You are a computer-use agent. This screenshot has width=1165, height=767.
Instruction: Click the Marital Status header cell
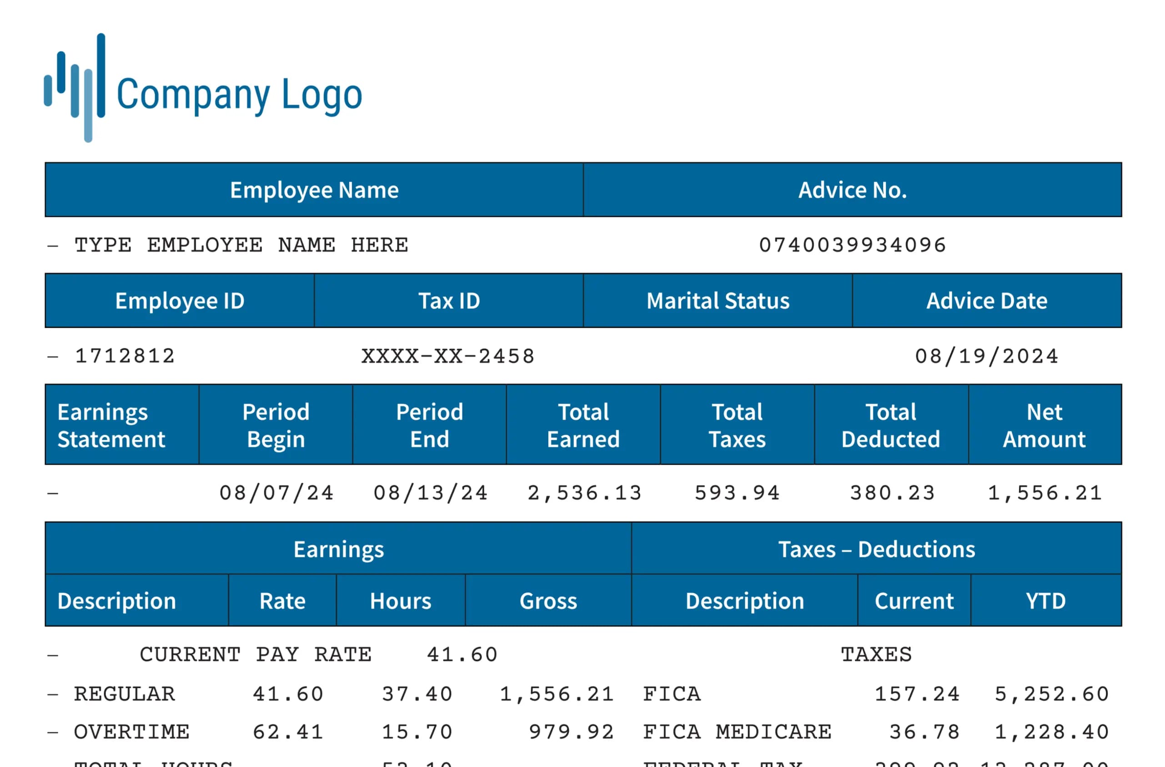tap(718, 301)
